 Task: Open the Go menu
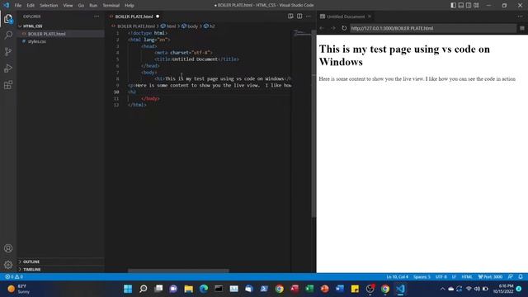pos(81,6)
